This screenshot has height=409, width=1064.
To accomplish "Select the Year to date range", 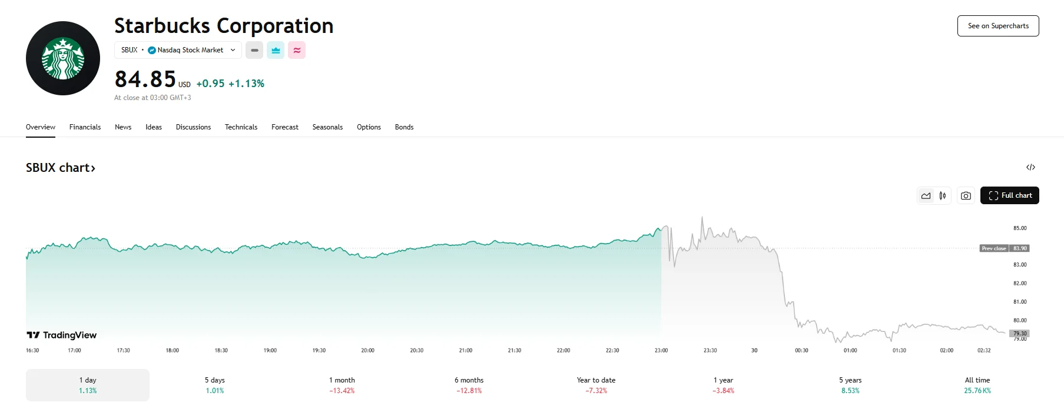I will pos(596,385).
